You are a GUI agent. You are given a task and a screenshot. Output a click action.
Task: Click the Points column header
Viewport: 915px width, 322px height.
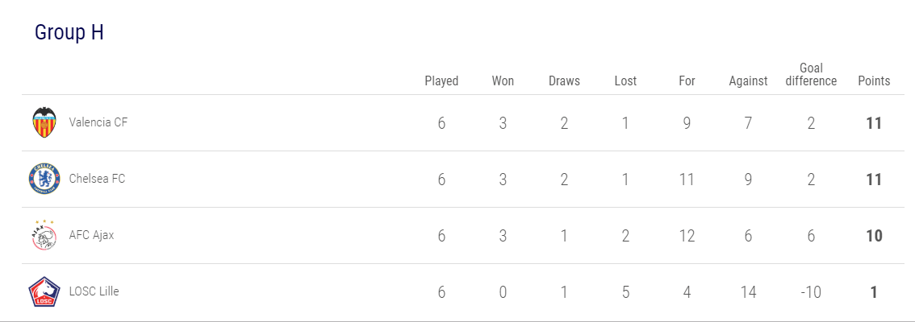[x=874, y=80]
